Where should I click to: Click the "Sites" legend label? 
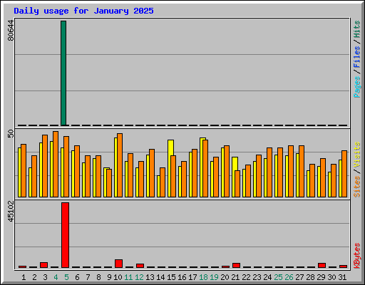[x=357, y=187]
